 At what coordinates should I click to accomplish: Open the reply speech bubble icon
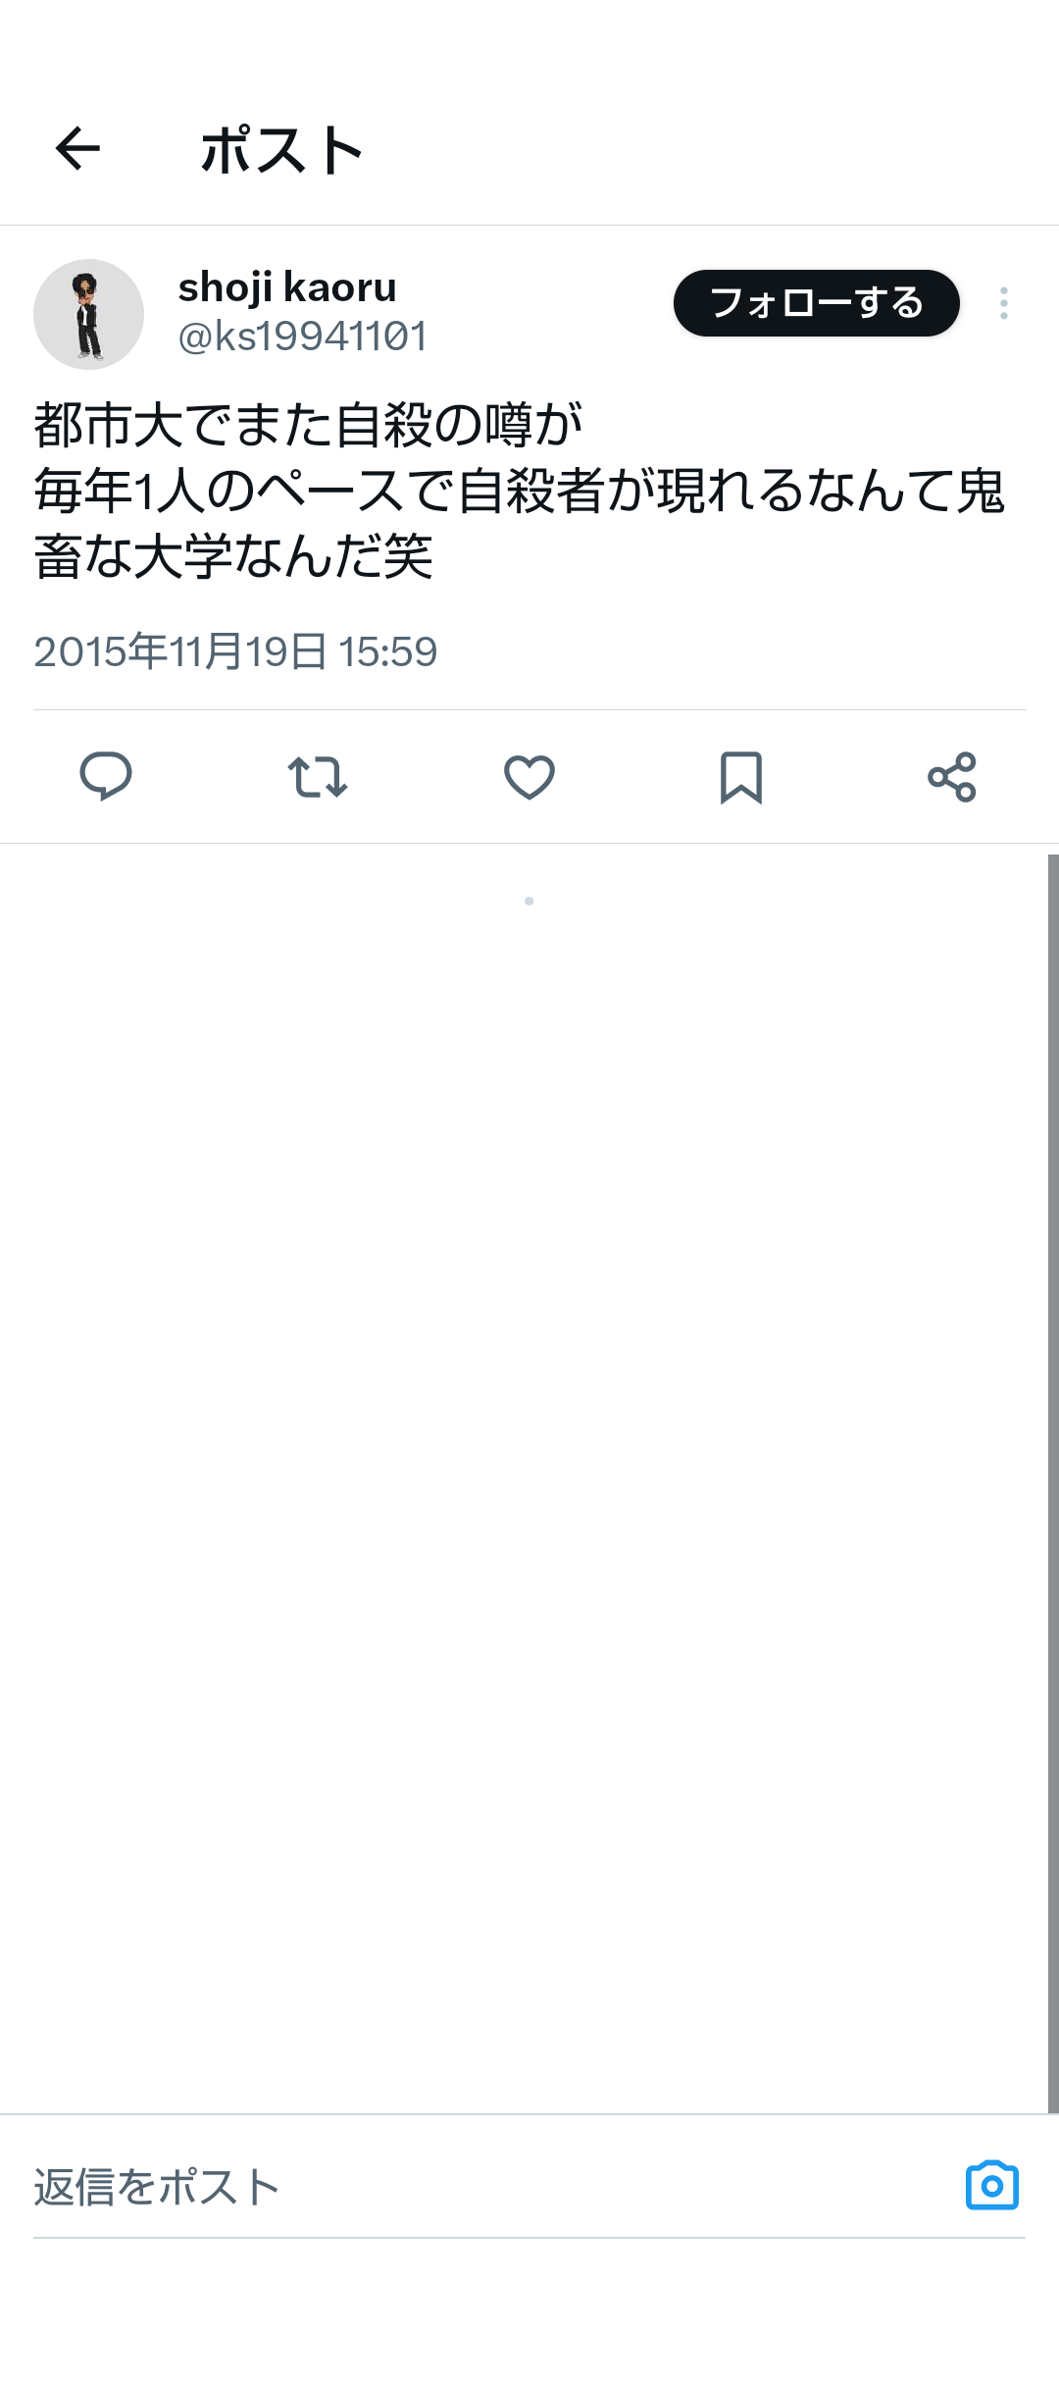[x=106, y=777]
